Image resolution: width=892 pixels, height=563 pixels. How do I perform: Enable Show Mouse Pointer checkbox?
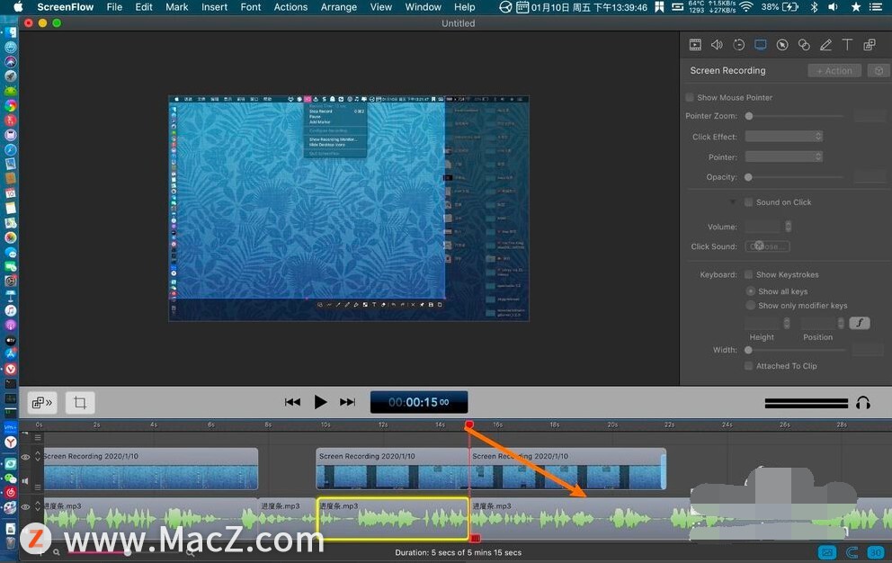[x=690, y=97]
